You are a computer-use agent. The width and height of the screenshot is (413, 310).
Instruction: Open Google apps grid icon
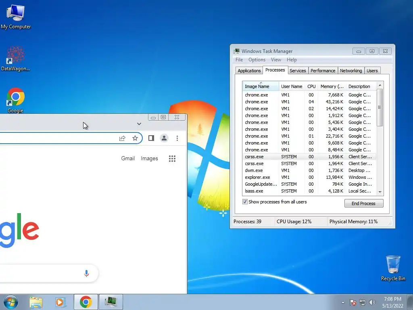point(172,158)
